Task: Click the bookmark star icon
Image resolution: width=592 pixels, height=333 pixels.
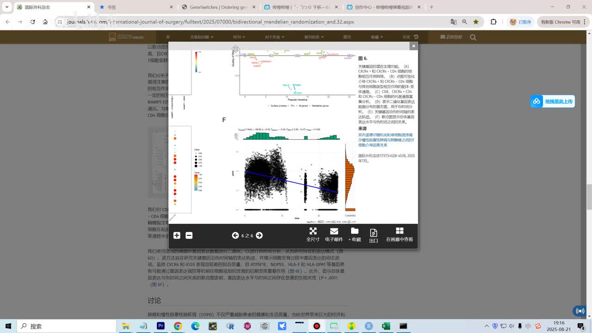Action: point(476,22)
